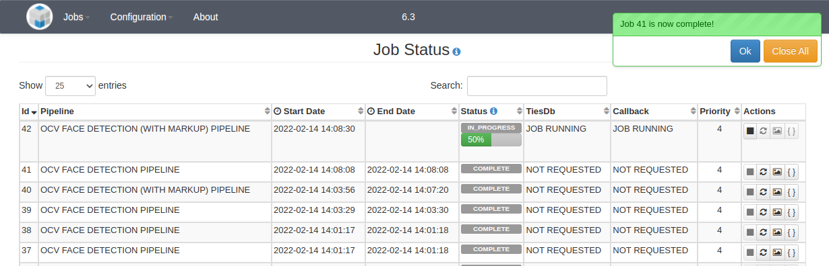Click the stop icon in job 40 row
829x266 pixels.
(750, 192)
